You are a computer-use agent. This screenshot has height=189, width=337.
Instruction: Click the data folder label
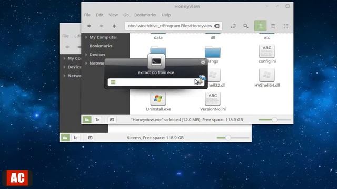click(x=158, y=37)
